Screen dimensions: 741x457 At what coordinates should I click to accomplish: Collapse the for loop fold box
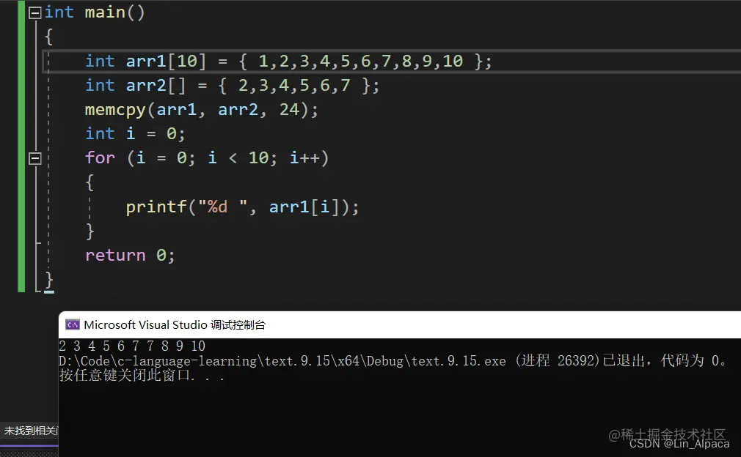pos(35,158)
